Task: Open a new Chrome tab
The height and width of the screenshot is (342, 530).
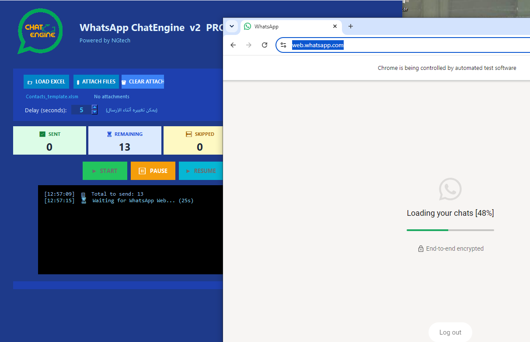Action: coord(350,26)
